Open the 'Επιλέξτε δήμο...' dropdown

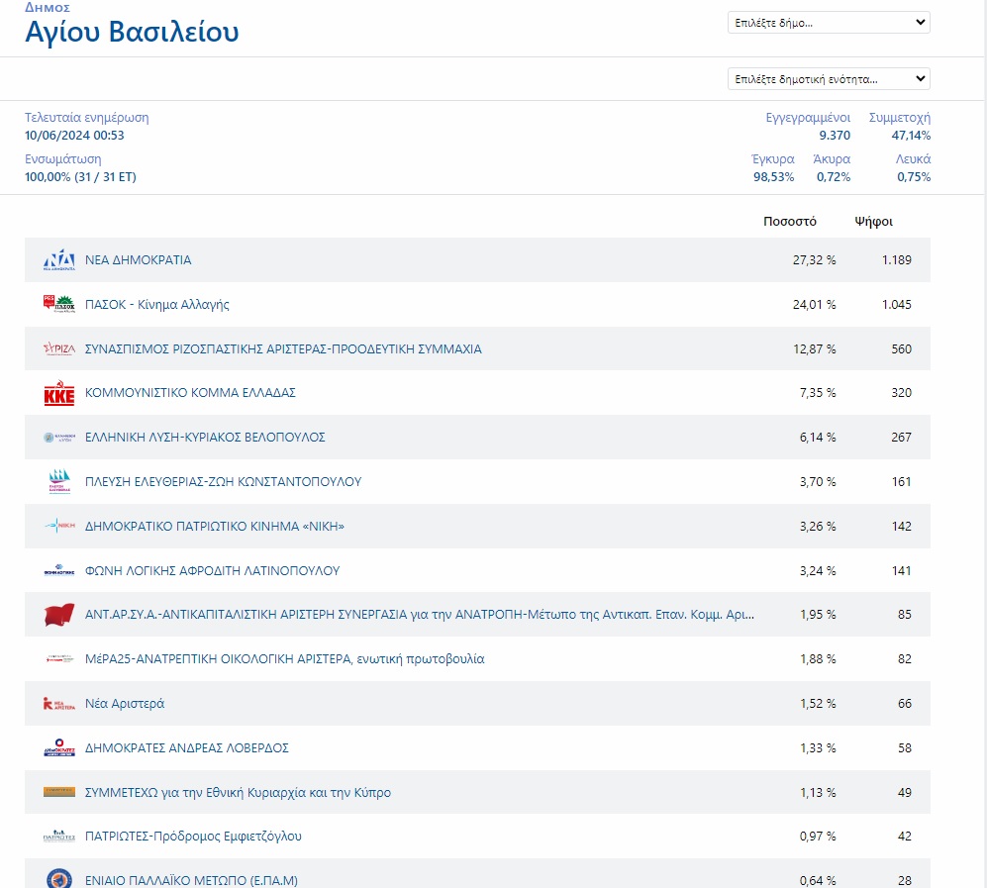pyautogui.click(x=829, y=23)
